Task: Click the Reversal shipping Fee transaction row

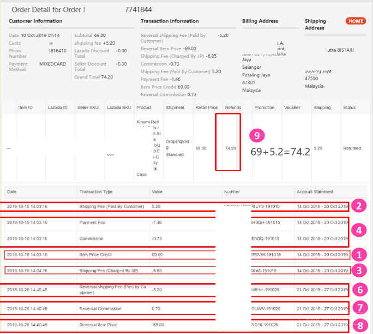Action: (174, 290)
